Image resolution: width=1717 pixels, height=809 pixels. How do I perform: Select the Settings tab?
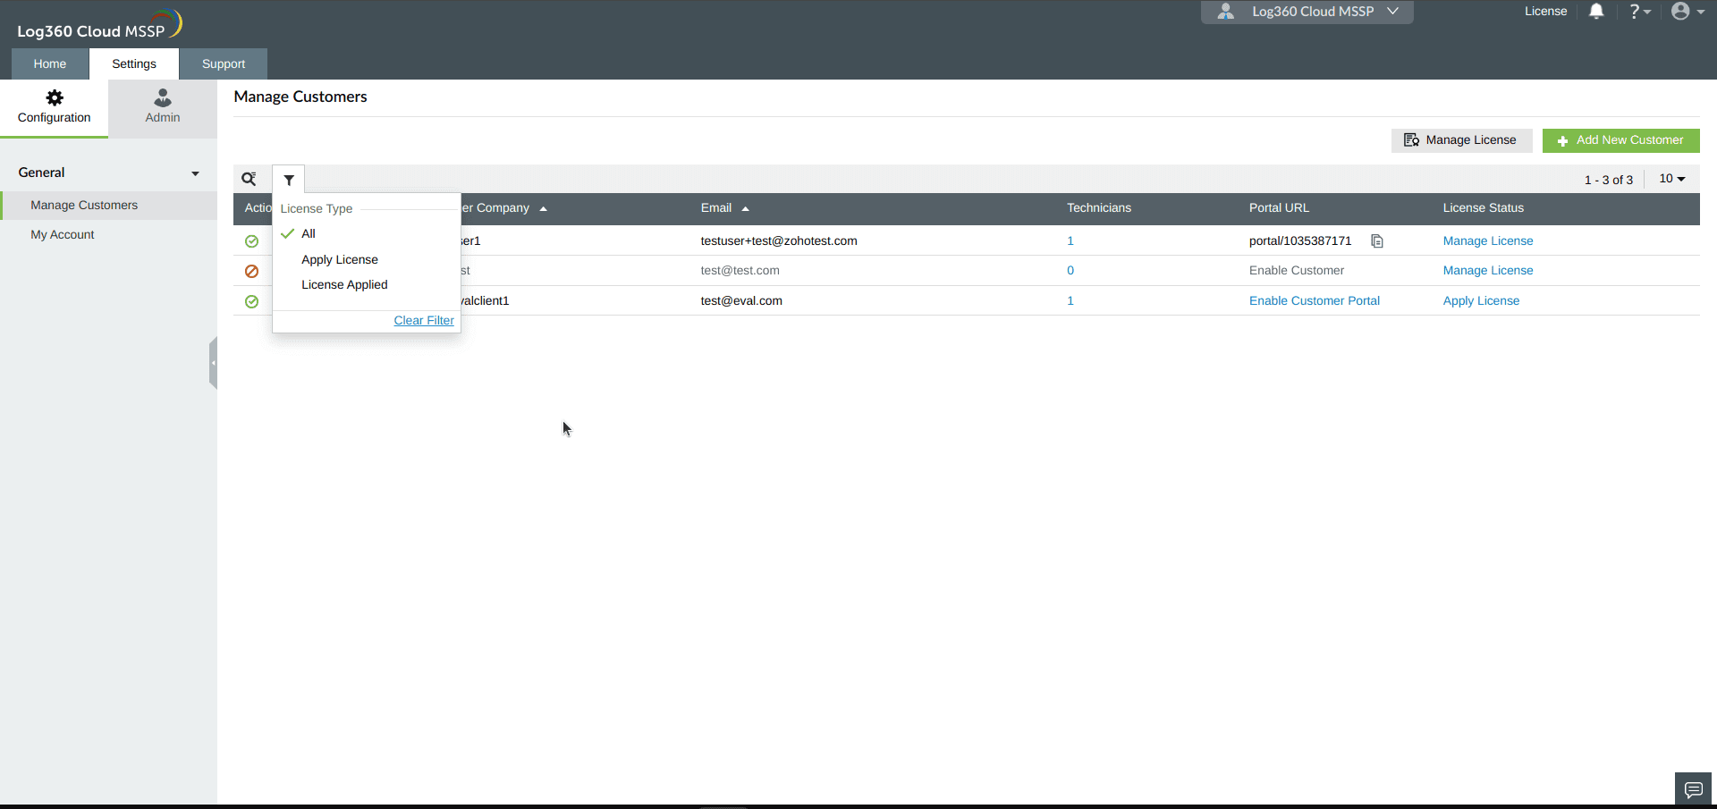134,64
